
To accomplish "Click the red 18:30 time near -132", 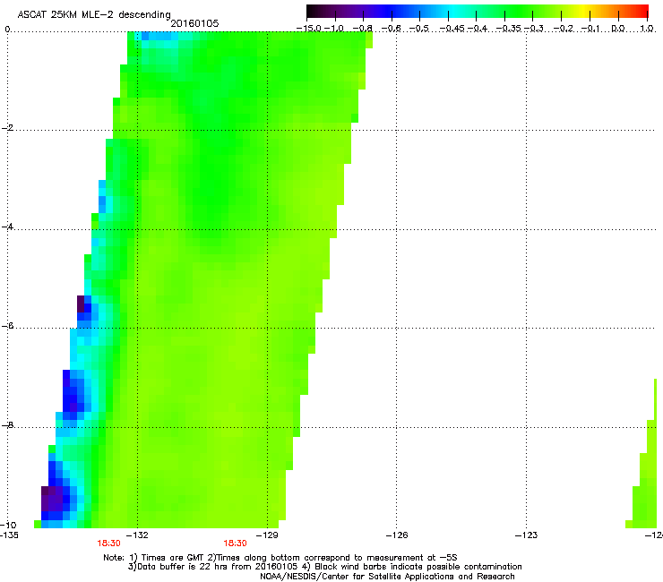I will pos(108,543).
